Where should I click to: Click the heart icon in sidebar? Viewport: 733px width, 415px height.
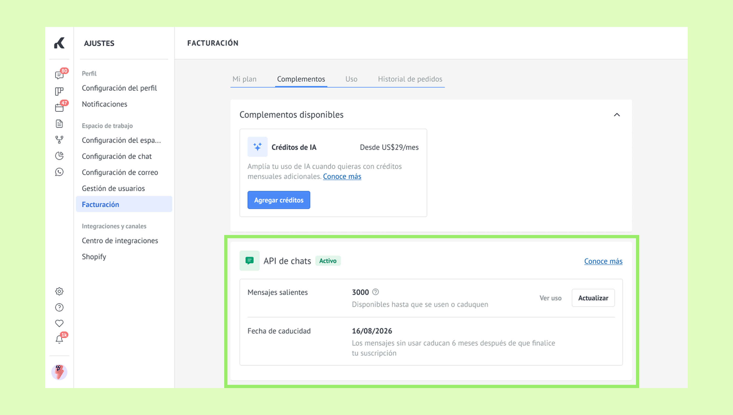click(59, 323)
